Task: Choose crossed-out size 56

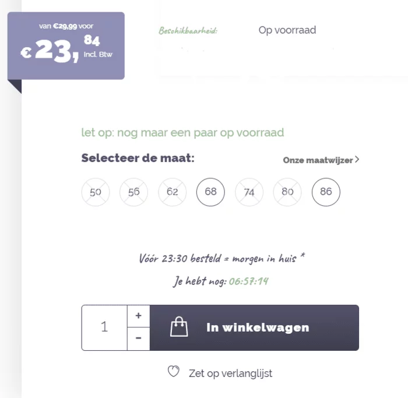Action: (134, 192)
